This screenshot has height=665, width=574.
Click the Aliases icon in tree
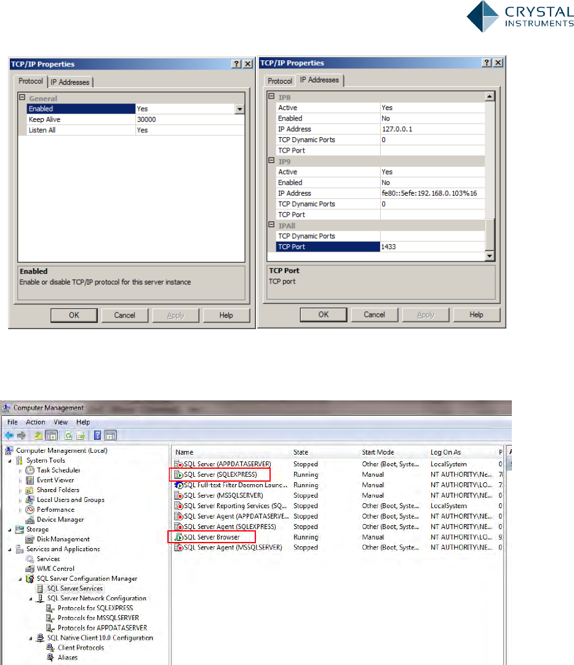[x=50, y=658]
